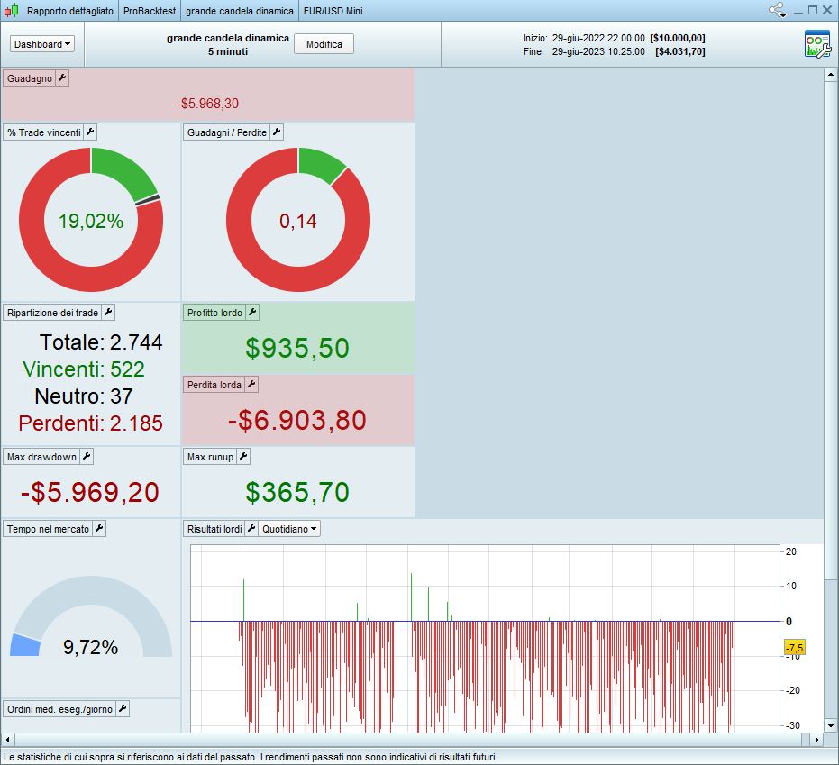Open the report settings icon top right
Screen dimensions: 839x765
pyautogui.click(x=816, y=44)
